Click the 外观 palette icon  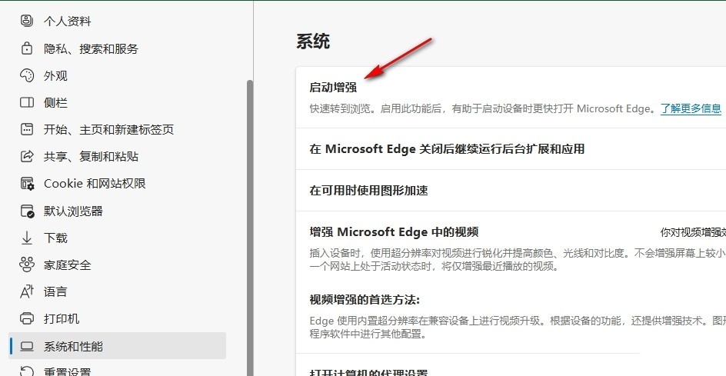coord(27,75)
